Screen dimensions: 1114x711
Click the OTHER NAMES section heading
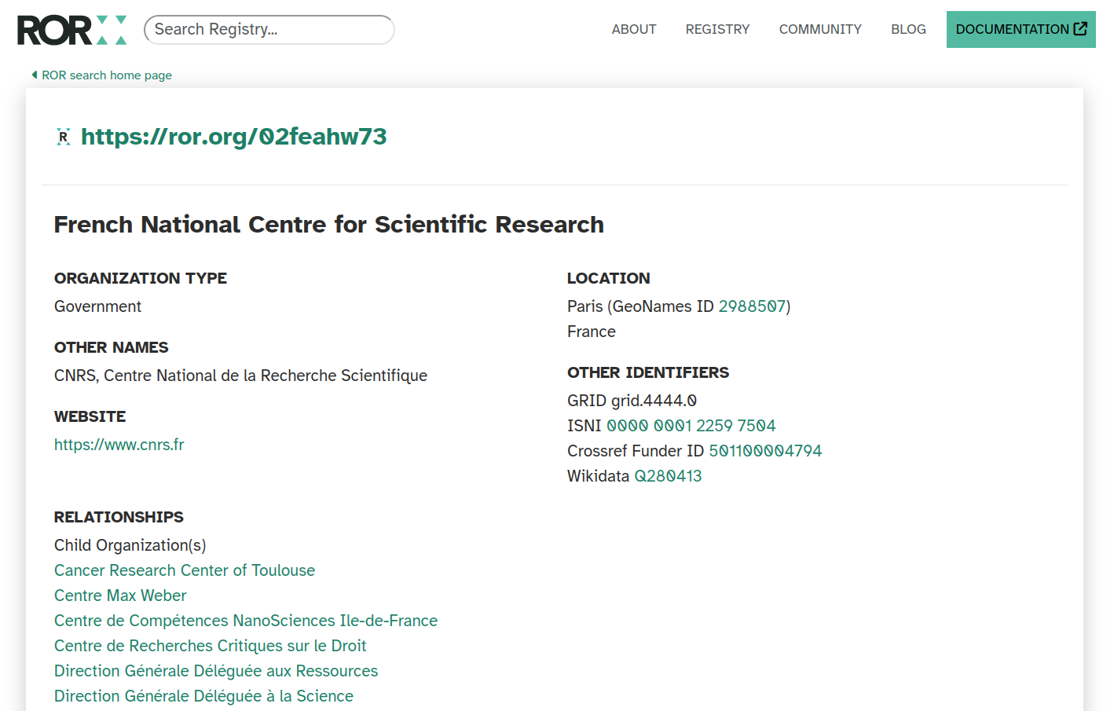coord(112,347)
